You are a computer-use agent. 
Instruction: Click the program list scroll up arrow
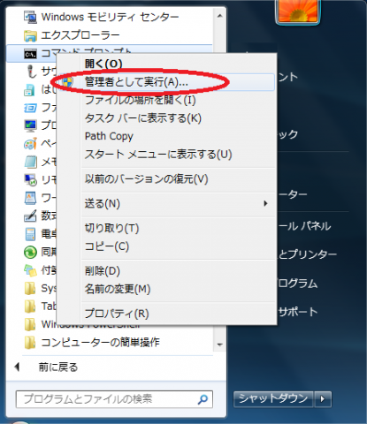point(219,16)
